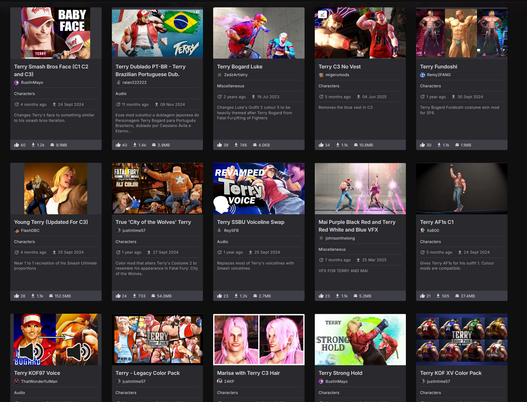This screenshot has width=527, height=402.
Task: Open Characters category on Terry Fundoshi card
Action: point(430,86)
